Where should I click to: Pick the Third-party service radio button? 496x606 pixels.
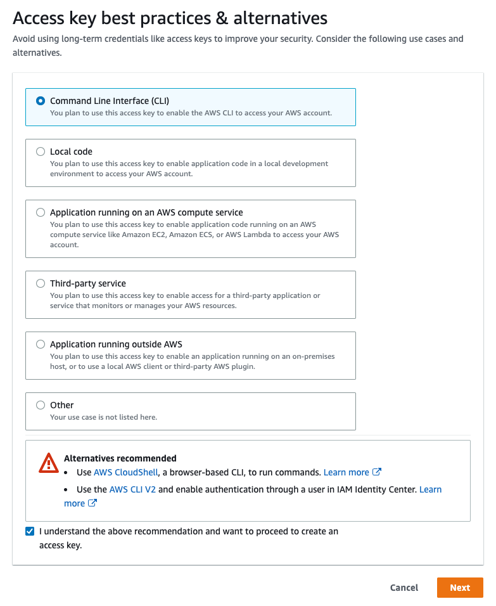tap(40, 283)
